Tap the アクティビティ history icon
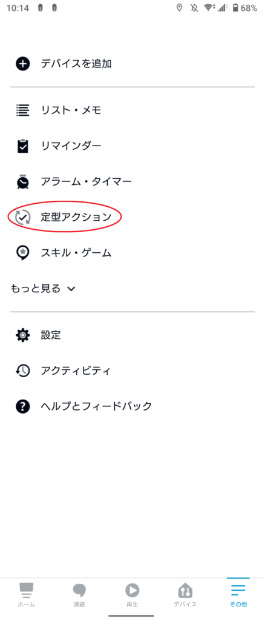 click(23, 371)
